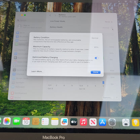Open Calendar from the Dock
The height and width of the screenshot is (140, 140).
tap(26, 121)
